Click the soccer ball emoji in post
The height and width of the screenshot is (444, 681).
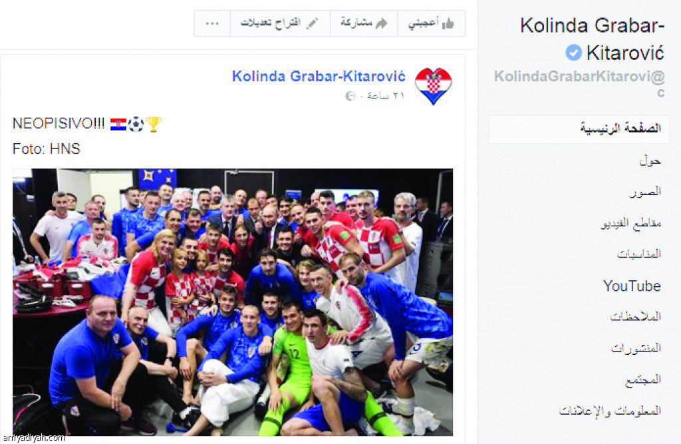(136, 124)
